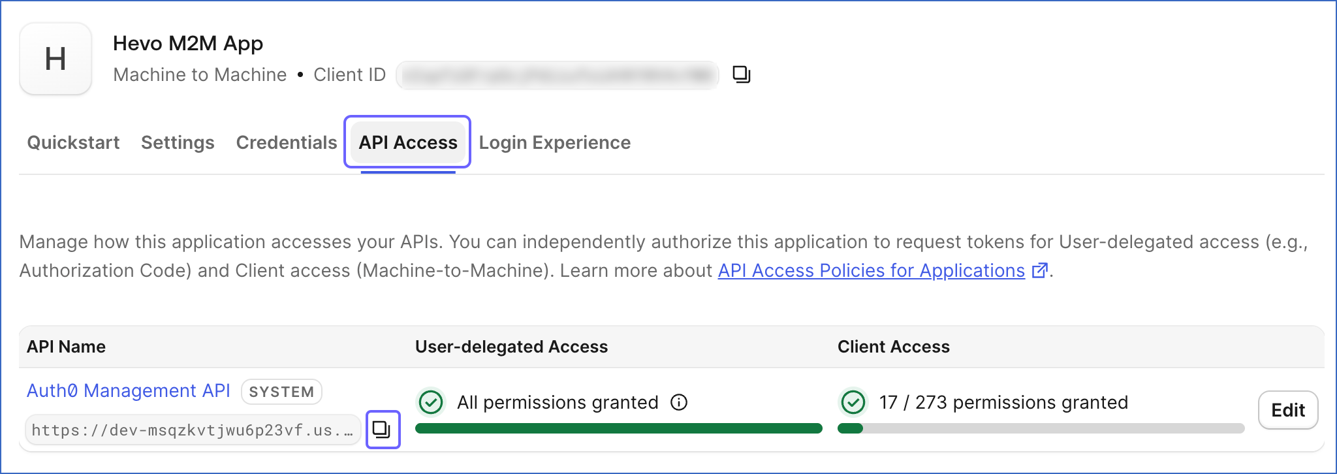Open the Login Experience tab
Screen dimensions: 1337x474
(555, 142)
